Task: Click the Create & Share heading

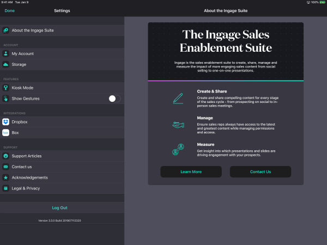Action: pyautogui.click(x=212, y=91)
